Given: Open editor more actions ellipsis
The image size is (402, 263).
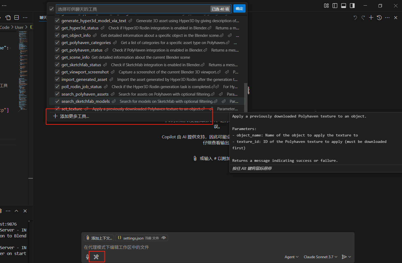Looking at the screenshot, I should (x=25, y=18).
